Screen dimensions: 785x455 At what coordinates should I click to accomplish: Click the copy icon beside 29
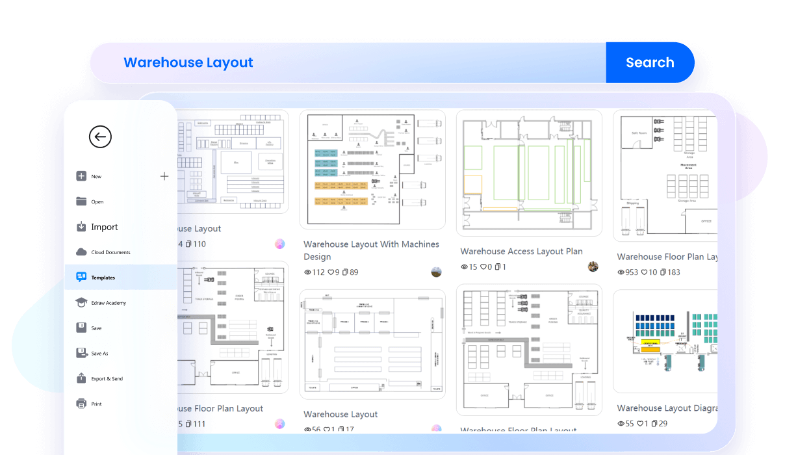[x=654, y=424]
